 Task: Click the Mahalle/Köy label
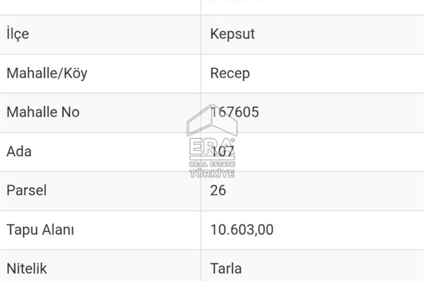[x=47, y=73]
